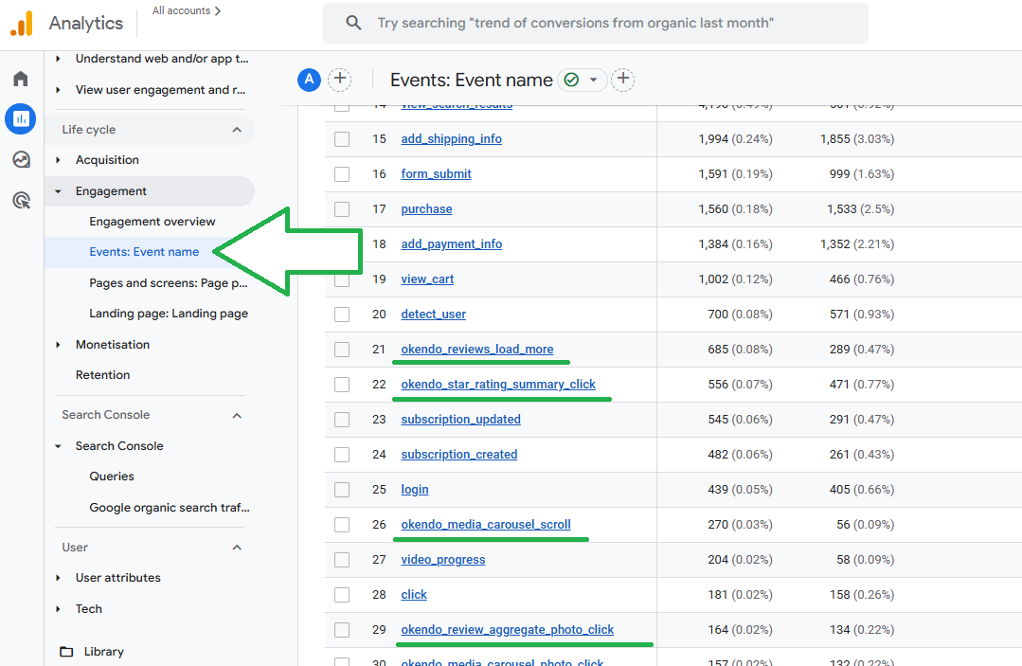1022x666 pixels.
Task: Open Landing page report
Action: click(x=169, y=314)
